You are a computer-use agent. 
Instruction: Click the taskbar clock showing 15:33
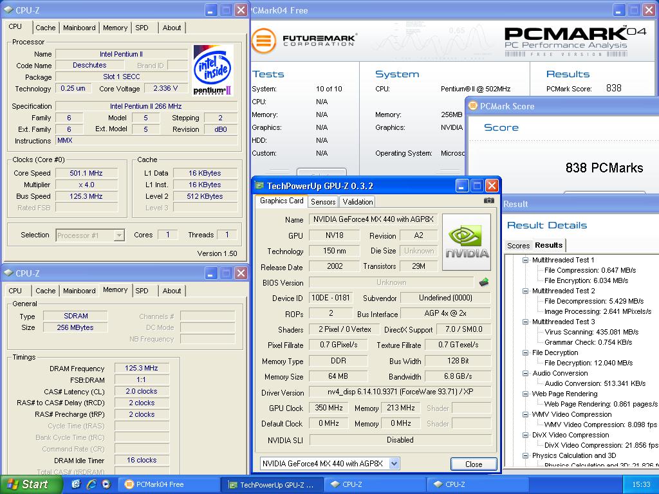click(x=641, y=484)
